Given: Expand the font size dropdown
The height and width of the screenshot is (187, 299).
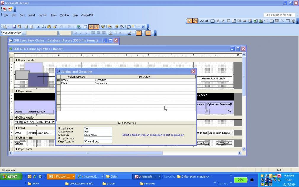Looking at the screenshot, I should [x=70, y=33].
